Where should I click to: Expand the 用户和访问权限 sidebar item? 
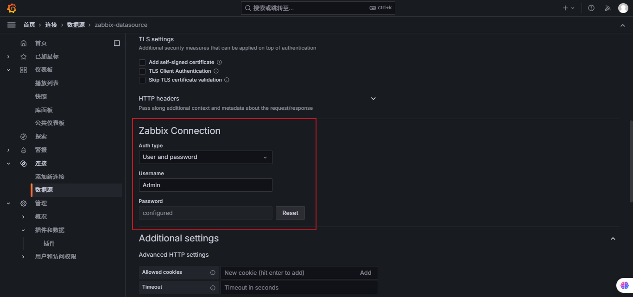point(23,257)
